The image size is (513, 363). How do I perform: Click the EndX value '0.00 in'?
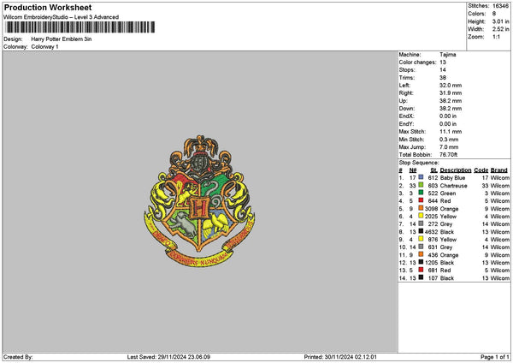(448, 116)
